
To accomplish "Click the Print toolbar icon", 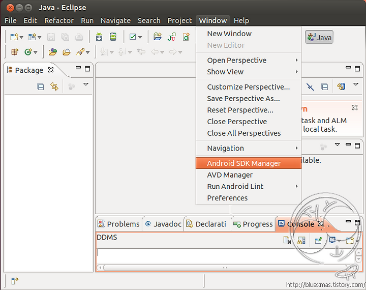I will (79, 37).
